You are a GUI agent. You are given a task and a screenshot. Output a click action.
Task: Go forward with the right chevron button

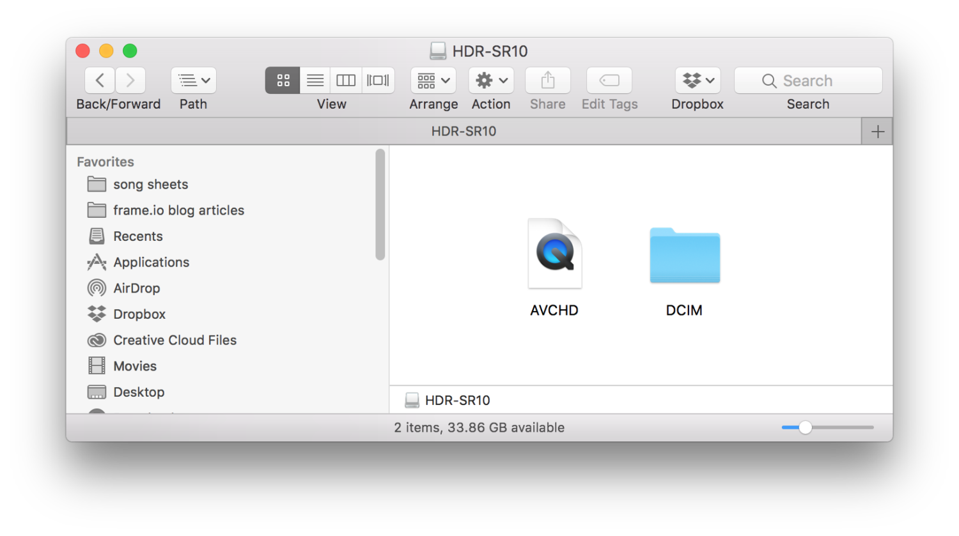pos(130,80)
